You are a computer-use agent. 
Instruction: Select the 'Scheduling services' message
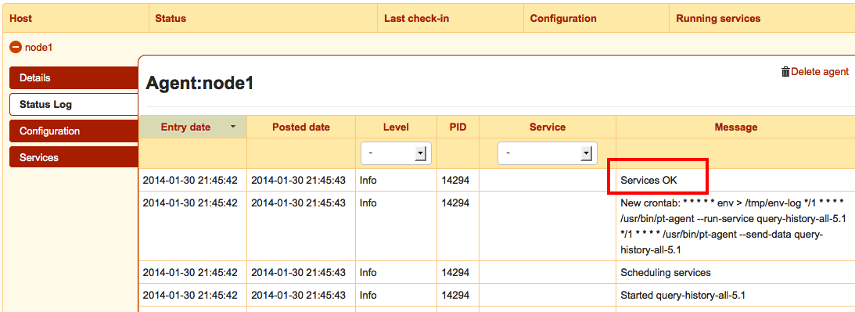[x=665, y=272]
